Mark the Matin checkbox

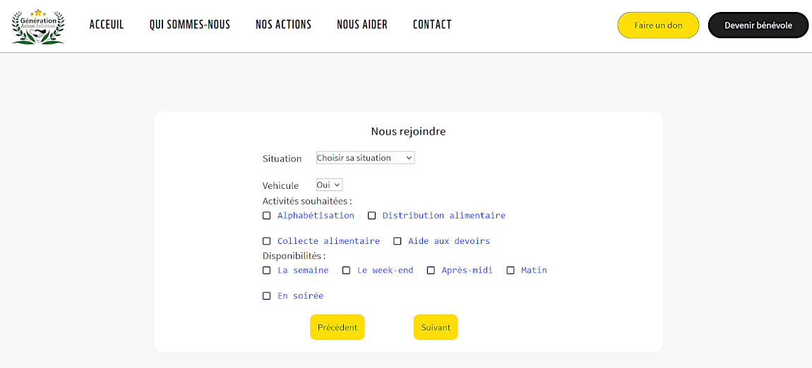pyautogui.click(x=511, y=270)
